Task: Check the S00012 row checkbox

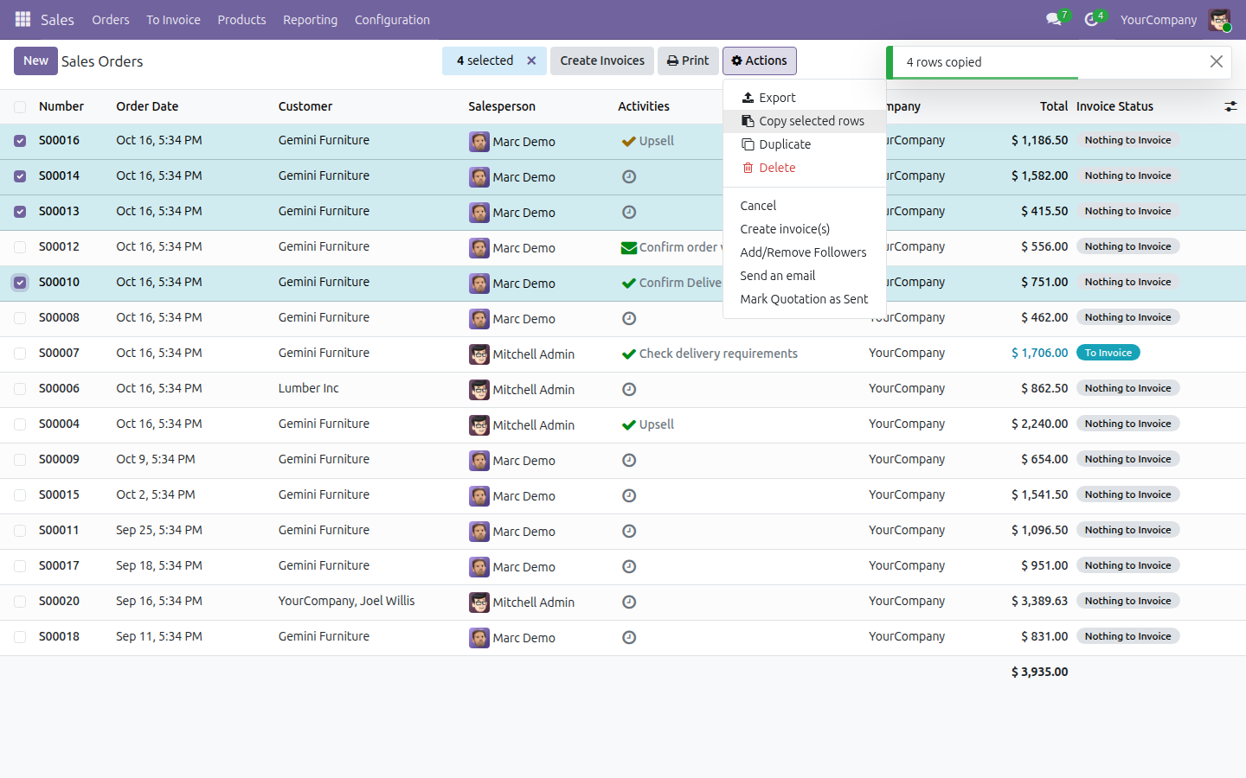Action: point(20,247)
